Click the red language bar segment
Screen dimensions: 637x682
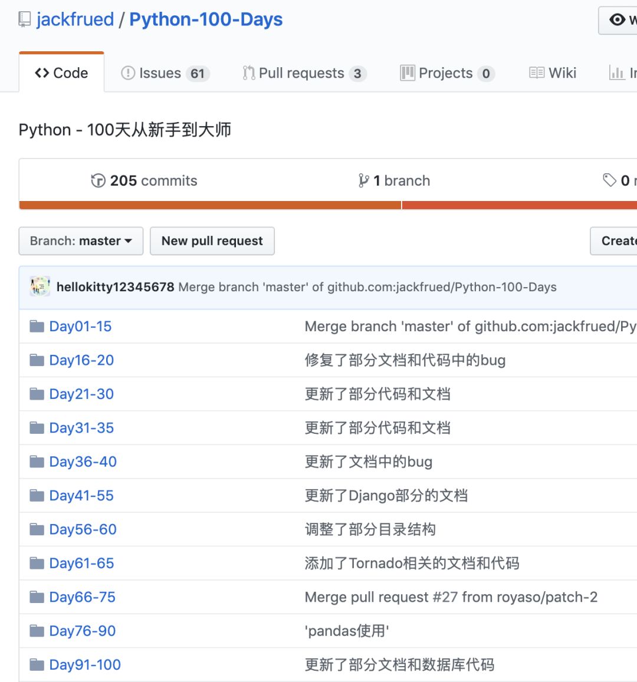520,205
